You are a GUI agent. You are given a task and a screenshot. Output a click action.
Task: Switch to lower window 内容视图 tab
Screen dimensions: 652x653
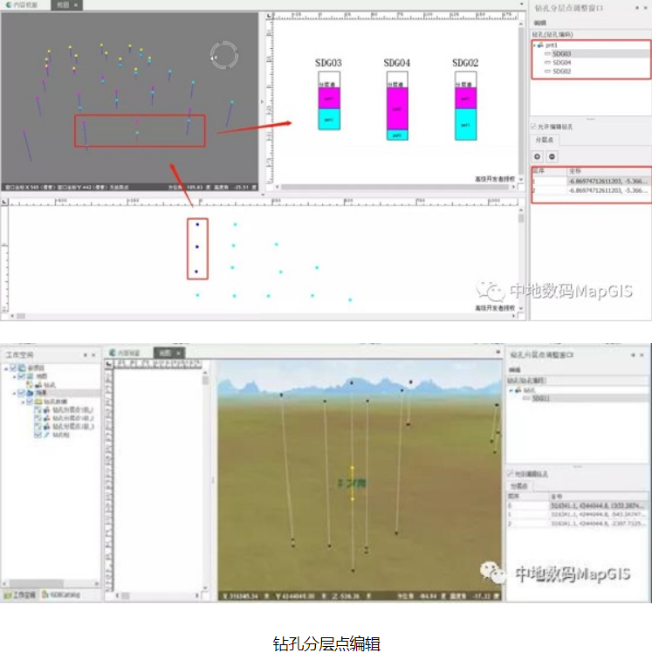(125, 353)
